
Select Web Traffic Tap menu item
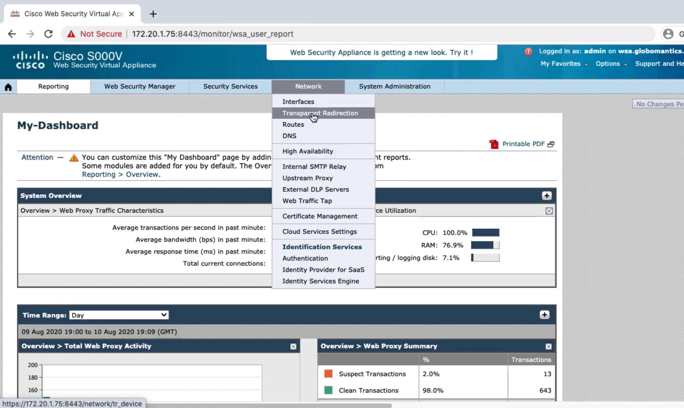tap(323, 201)
